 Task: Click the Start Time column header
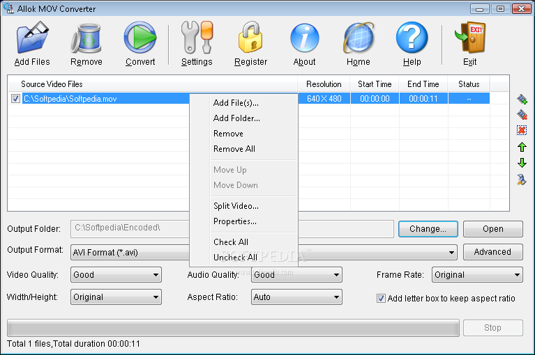point(375,84)
